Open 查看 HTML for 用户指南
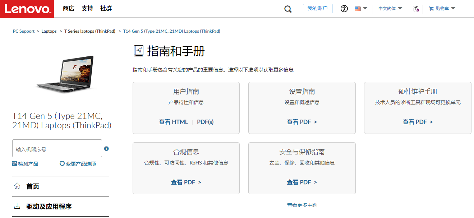 point(173,122)
